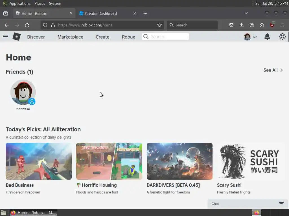The image size is (289, 216).
Task: Open the notifications bell
Action: [x=267, y=37]
